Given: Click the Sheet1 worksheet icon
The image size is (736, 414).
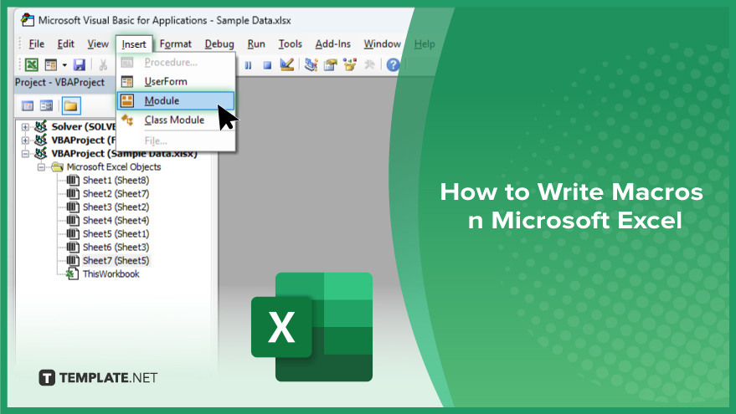Looking at the screenshot, I should click(x=73, y=181).
